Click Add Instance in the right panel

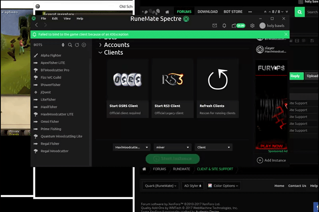272,160
